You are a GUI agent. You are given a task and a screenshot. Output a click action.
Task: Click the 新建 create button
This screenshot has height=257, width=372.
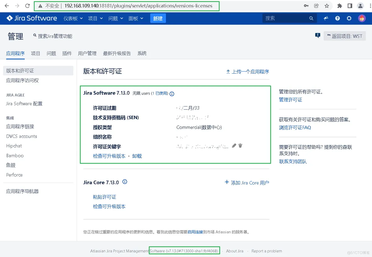point(158,18)
